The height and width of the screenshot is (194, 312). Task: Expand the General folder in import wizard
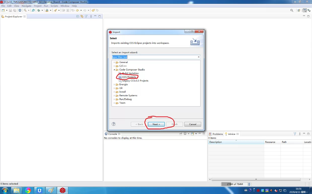pyautogui.click(x=114, y=62)
